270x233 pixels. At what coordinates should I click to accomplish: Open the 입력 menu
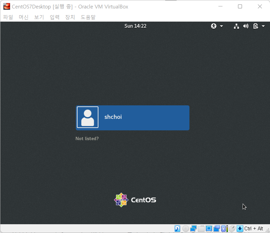click(55, 17)
